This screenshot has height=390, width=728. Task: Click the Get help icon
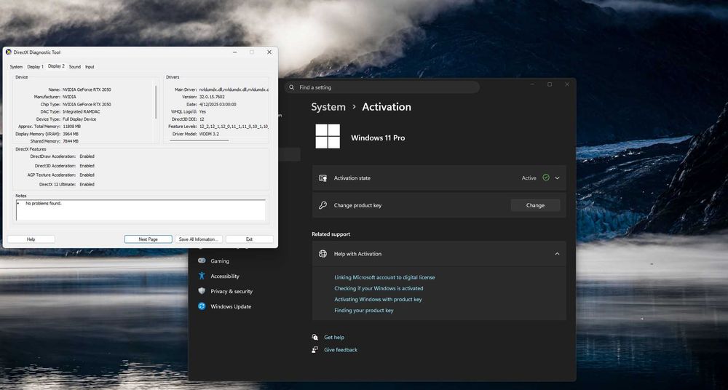[315, 337]
